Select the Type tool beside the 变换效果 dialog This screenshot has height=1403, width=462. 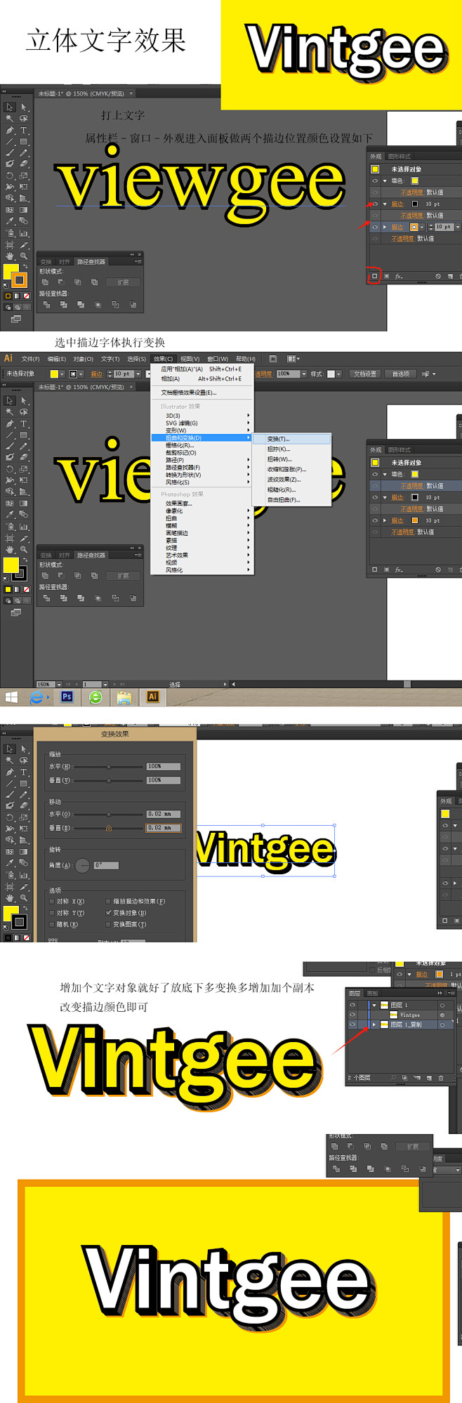point(23,772)
